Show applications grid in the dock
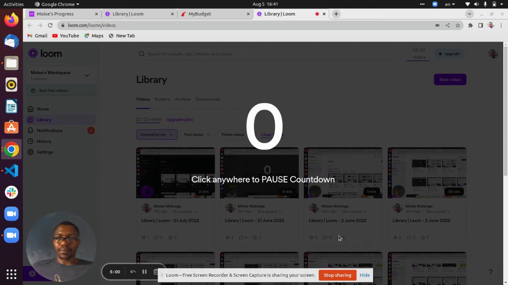Viewport: 508px width, 285px height. pos(12,274)
